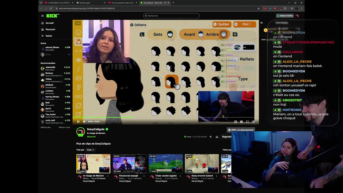Toggle picture-in-picture mode on the player
343x193 pixels.
(x=236, y=122)
